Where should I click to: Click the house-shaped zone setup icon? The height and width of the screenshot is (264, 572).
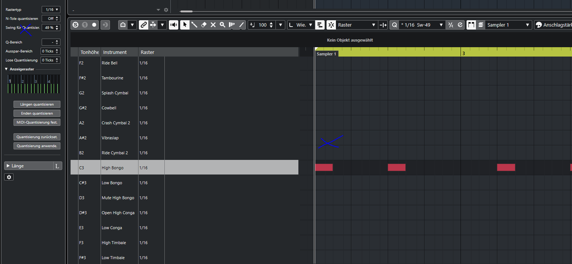coord(123,25)
